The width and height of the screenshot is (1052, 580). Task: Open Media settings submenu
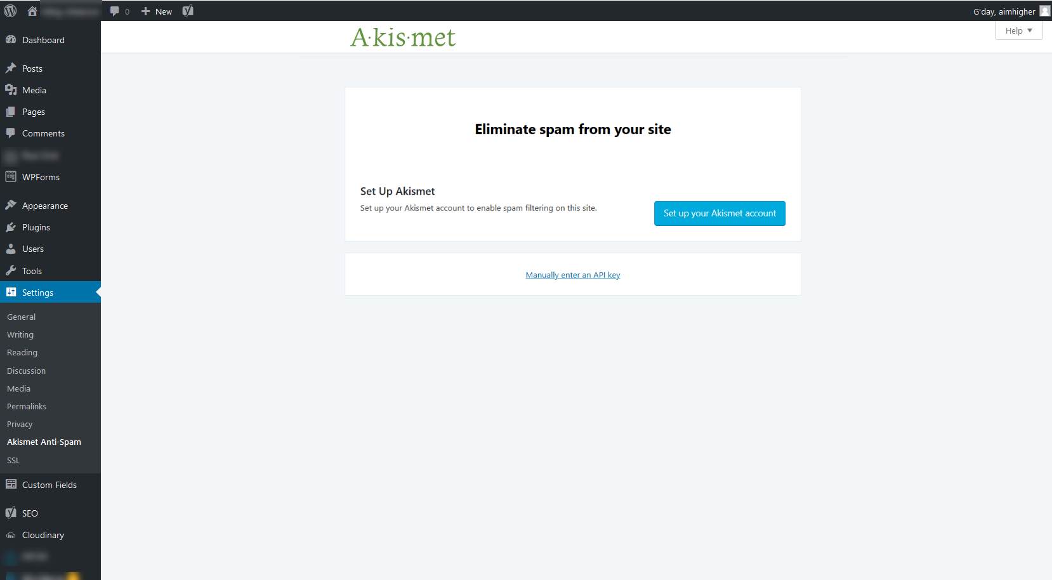pos(18,388)
